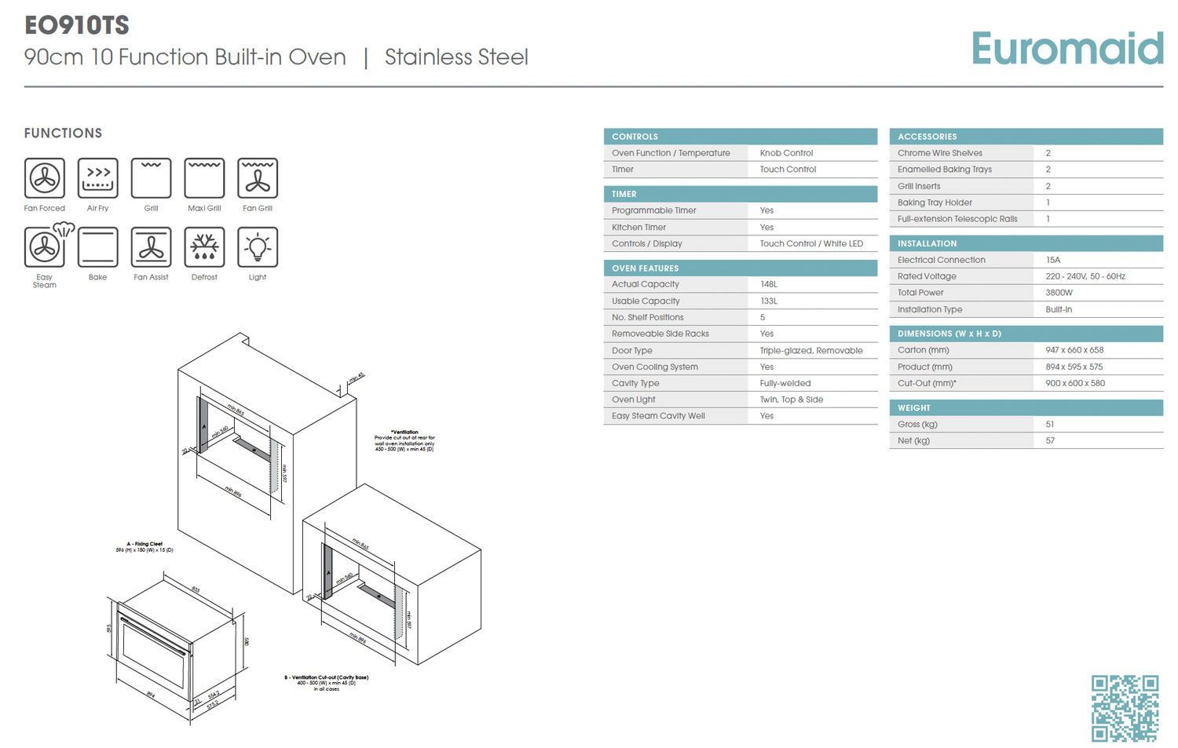Click the WEIGHT section header
This screenshot has width=1178, height=748.
click(1026, 408)
